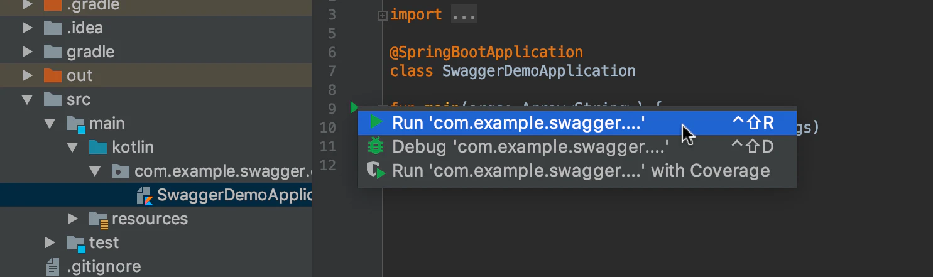Select the com.example.swagger package row
Image resolution: width=933 pixels, height=277 pixels.
point(156,171)
